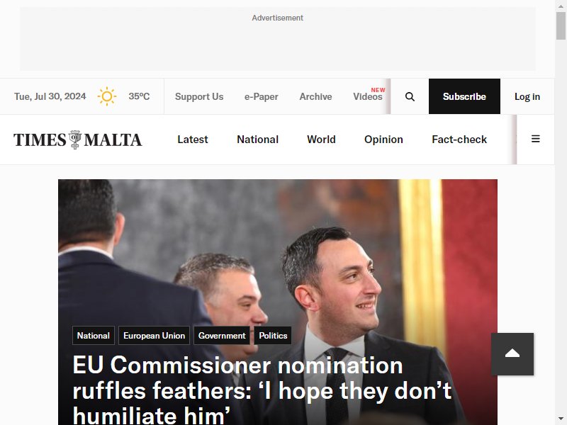Image resolution: width=567 pixels, height=425 pixels.
Task: Click the Subscribe button
Action: point(464,96)
